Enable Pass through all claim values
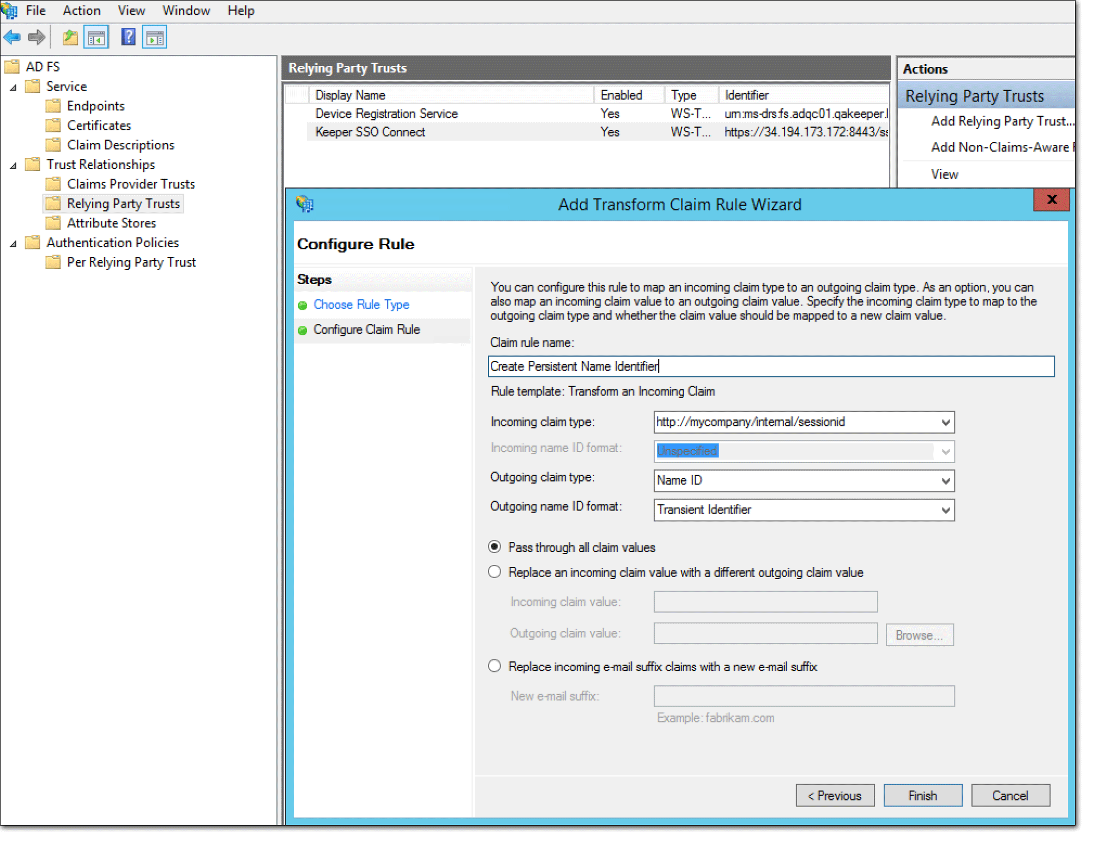This screenshot has width=1093, height=843. (494, 547)
